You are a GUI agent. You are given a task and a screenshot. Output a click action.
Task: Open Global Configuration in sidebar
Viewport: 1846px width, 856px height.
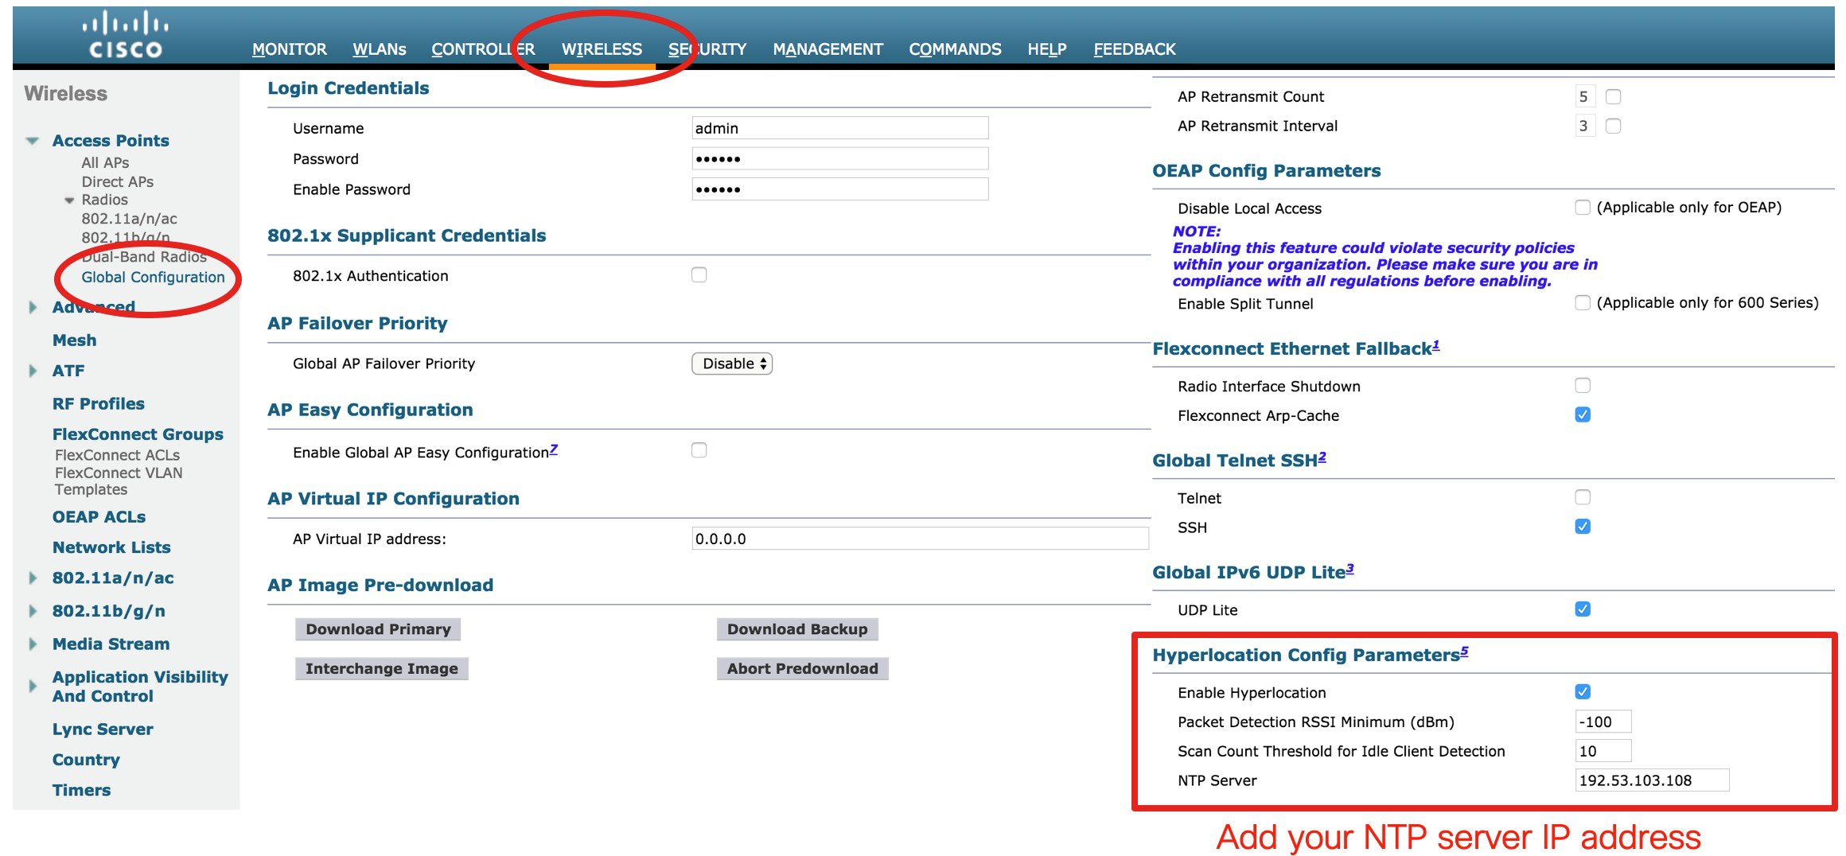(153, 277)
